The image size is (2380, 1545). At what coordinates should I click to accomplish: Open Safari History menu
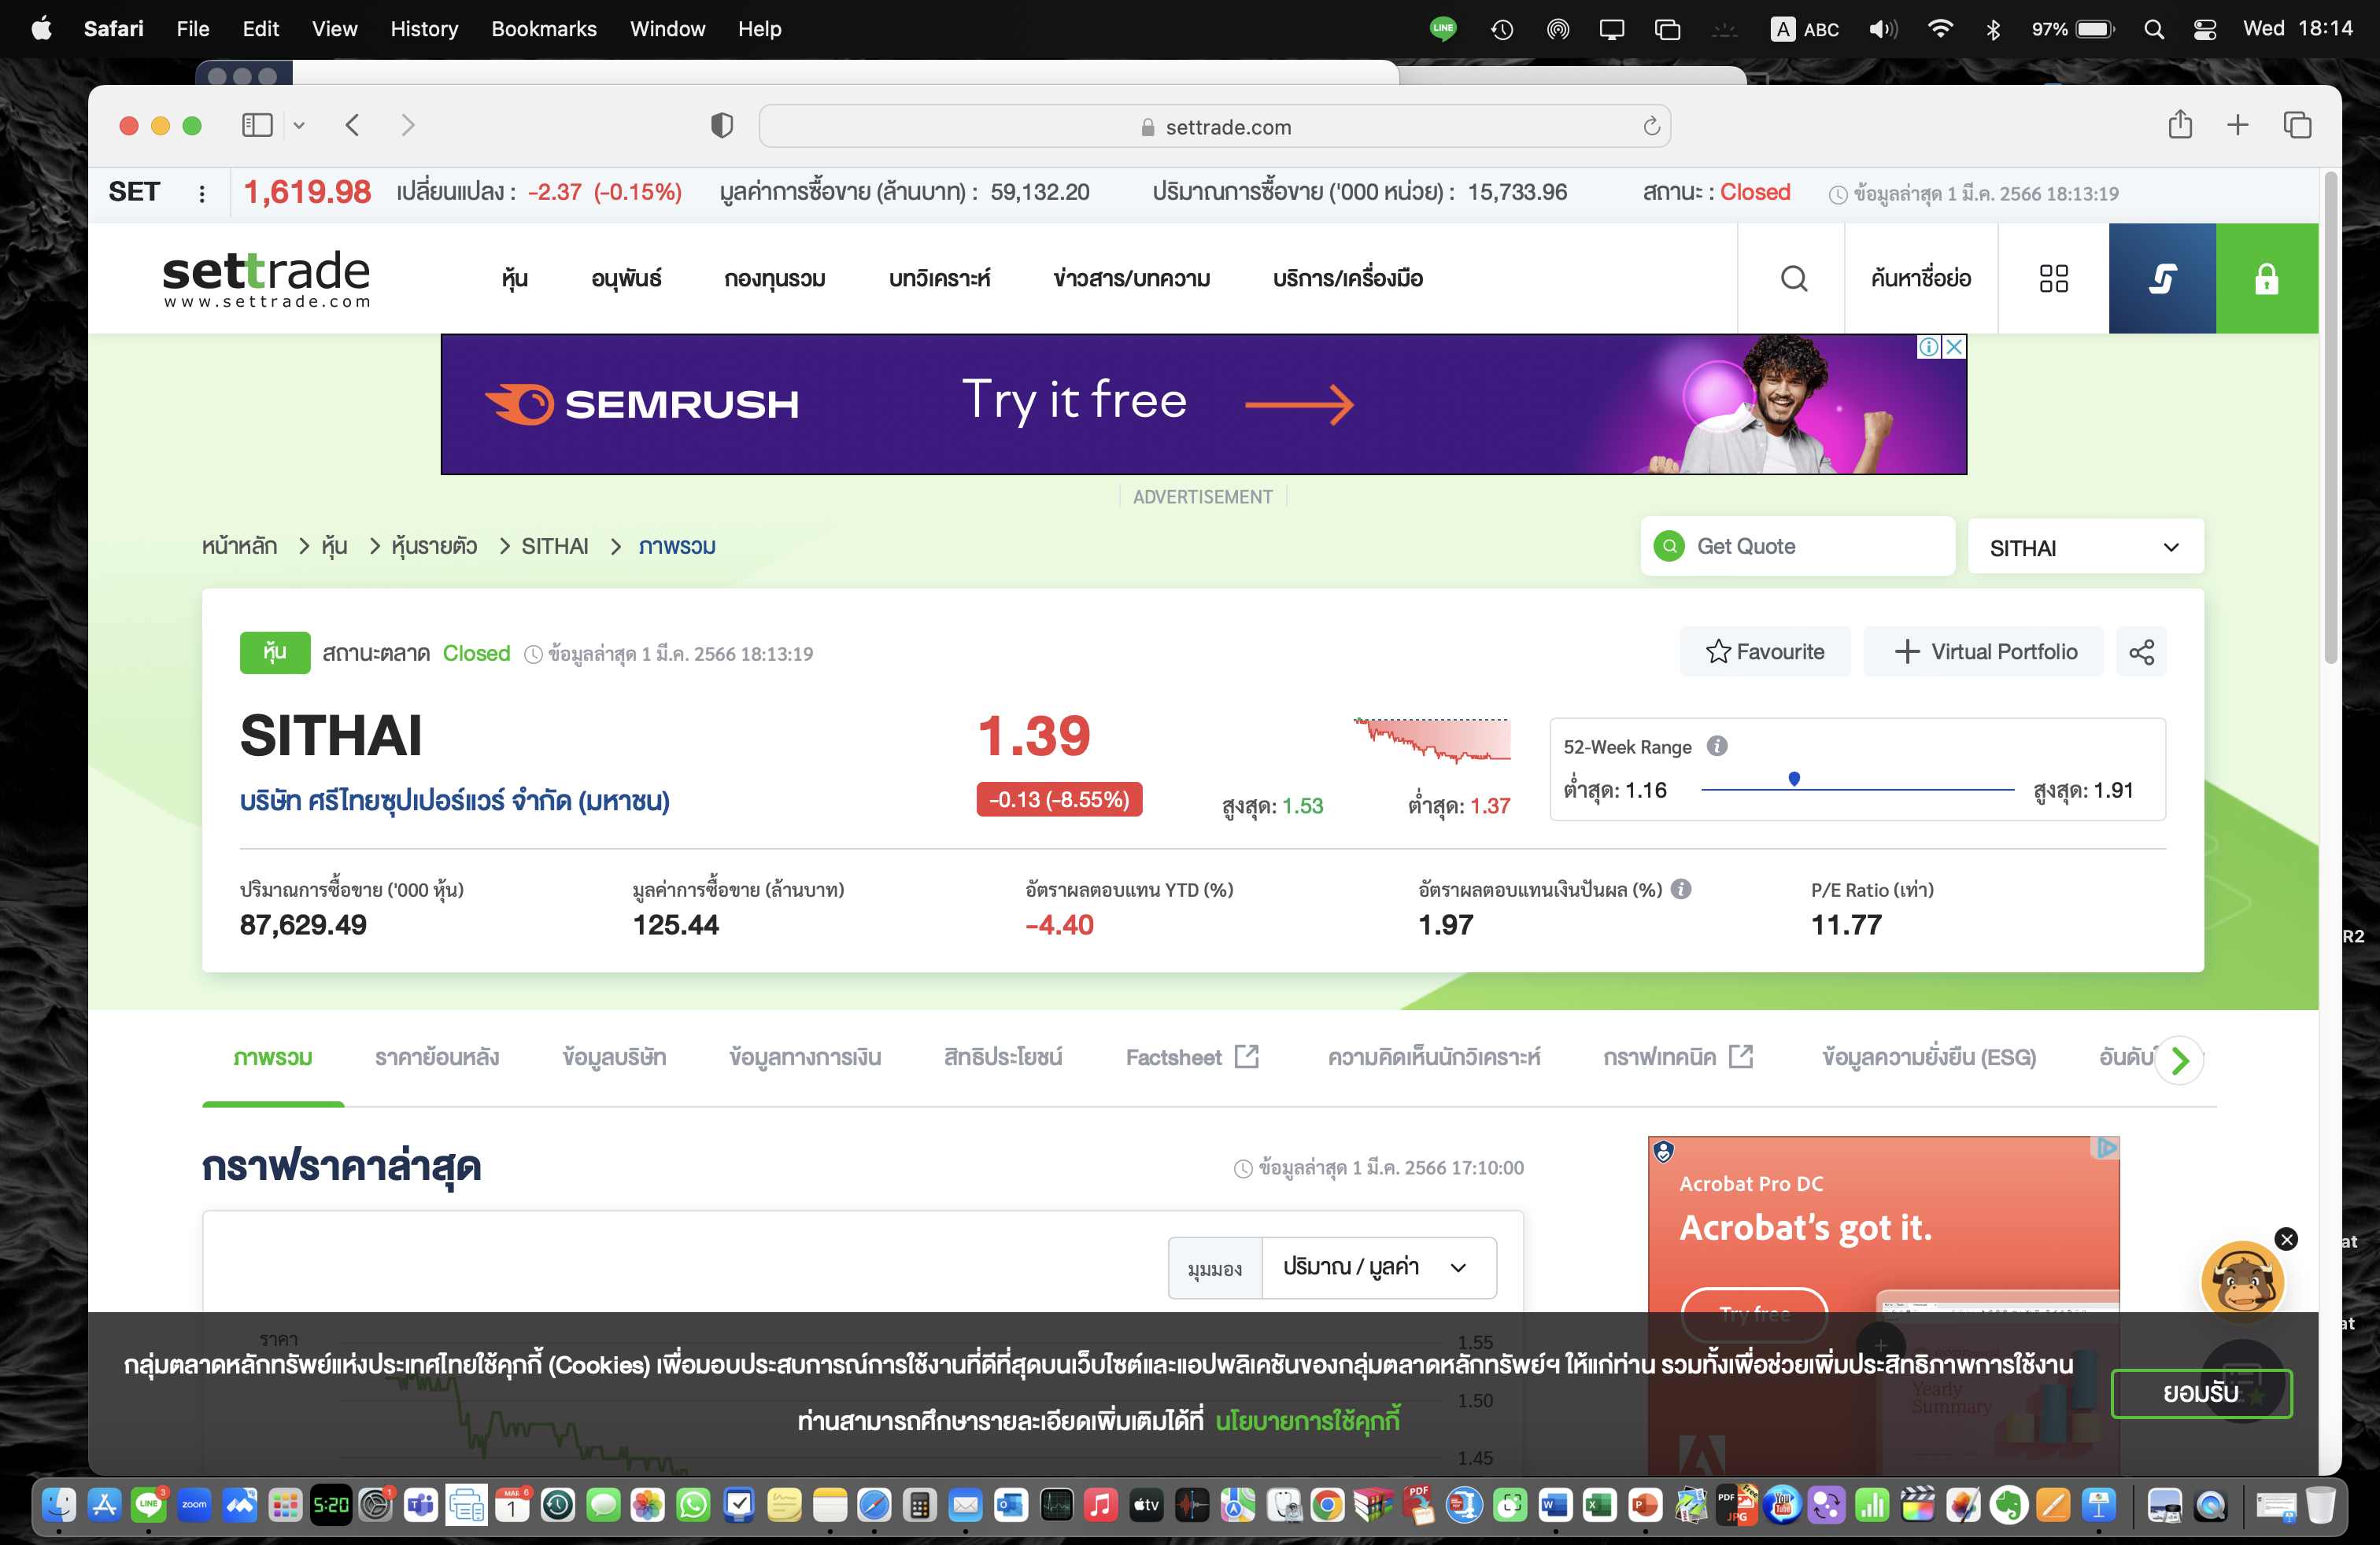(x=424, y=29)
